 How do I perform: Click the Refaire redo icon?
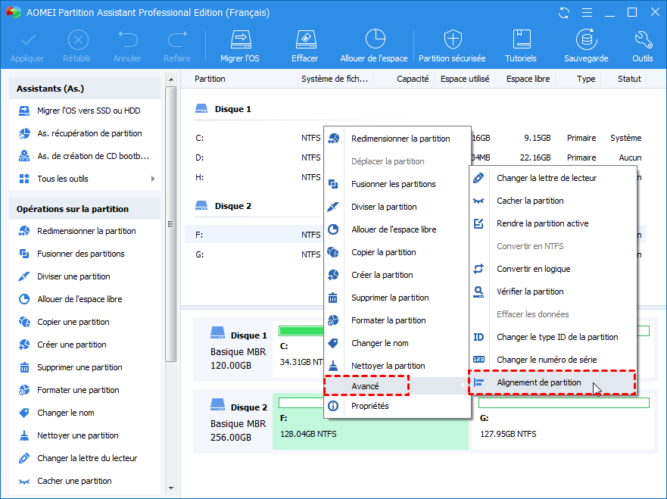177,39
